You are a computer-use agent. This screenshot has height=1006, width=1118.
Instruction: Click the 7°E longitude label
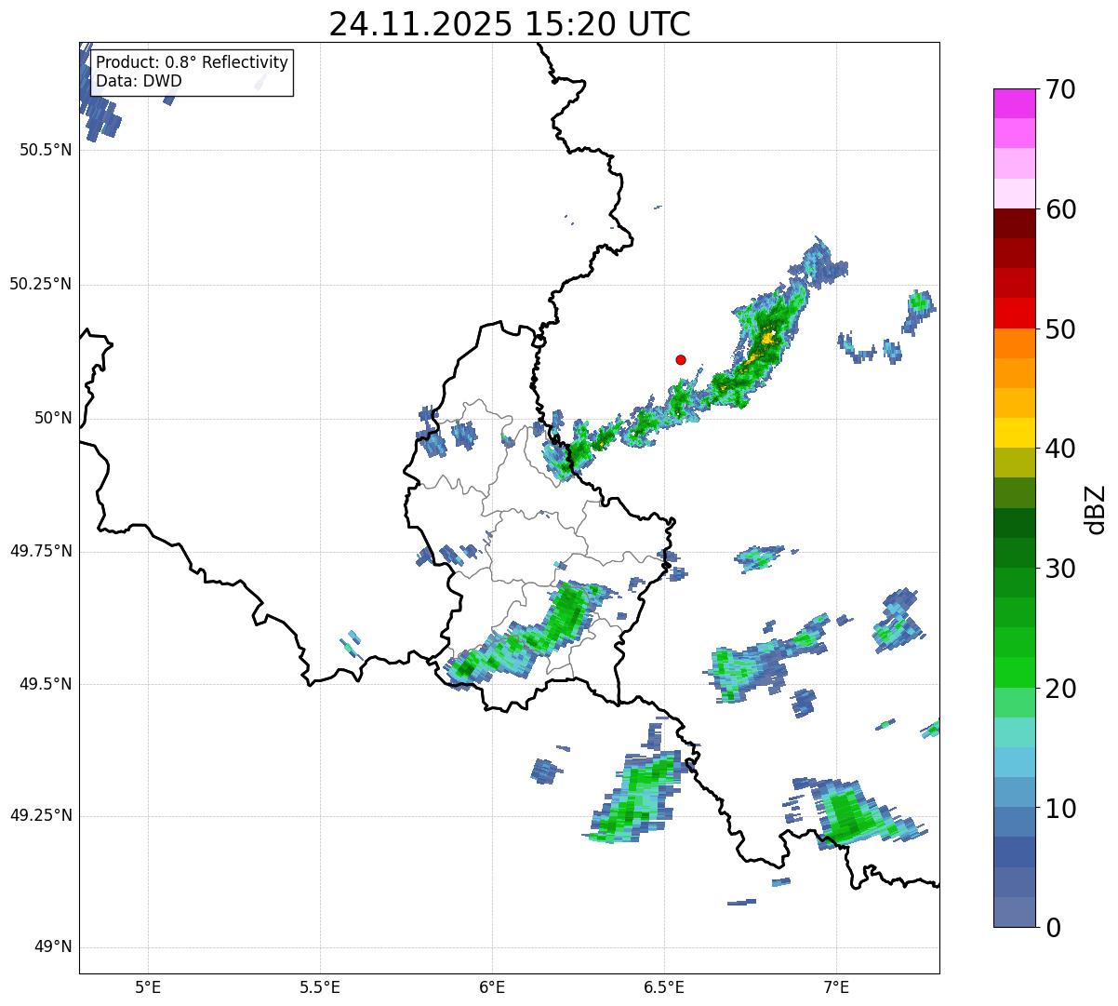pos(836,986)
